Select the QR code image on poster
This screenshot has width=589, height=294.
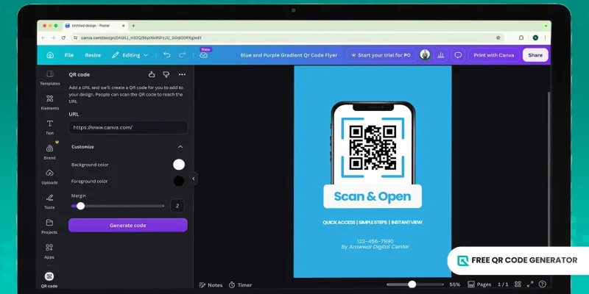373,148
